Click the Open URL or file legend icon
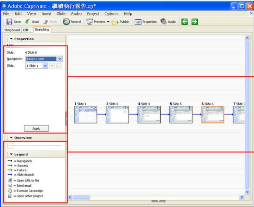This screenshot has height=207, width=254. pyautogui.click(x=10, y=180)
